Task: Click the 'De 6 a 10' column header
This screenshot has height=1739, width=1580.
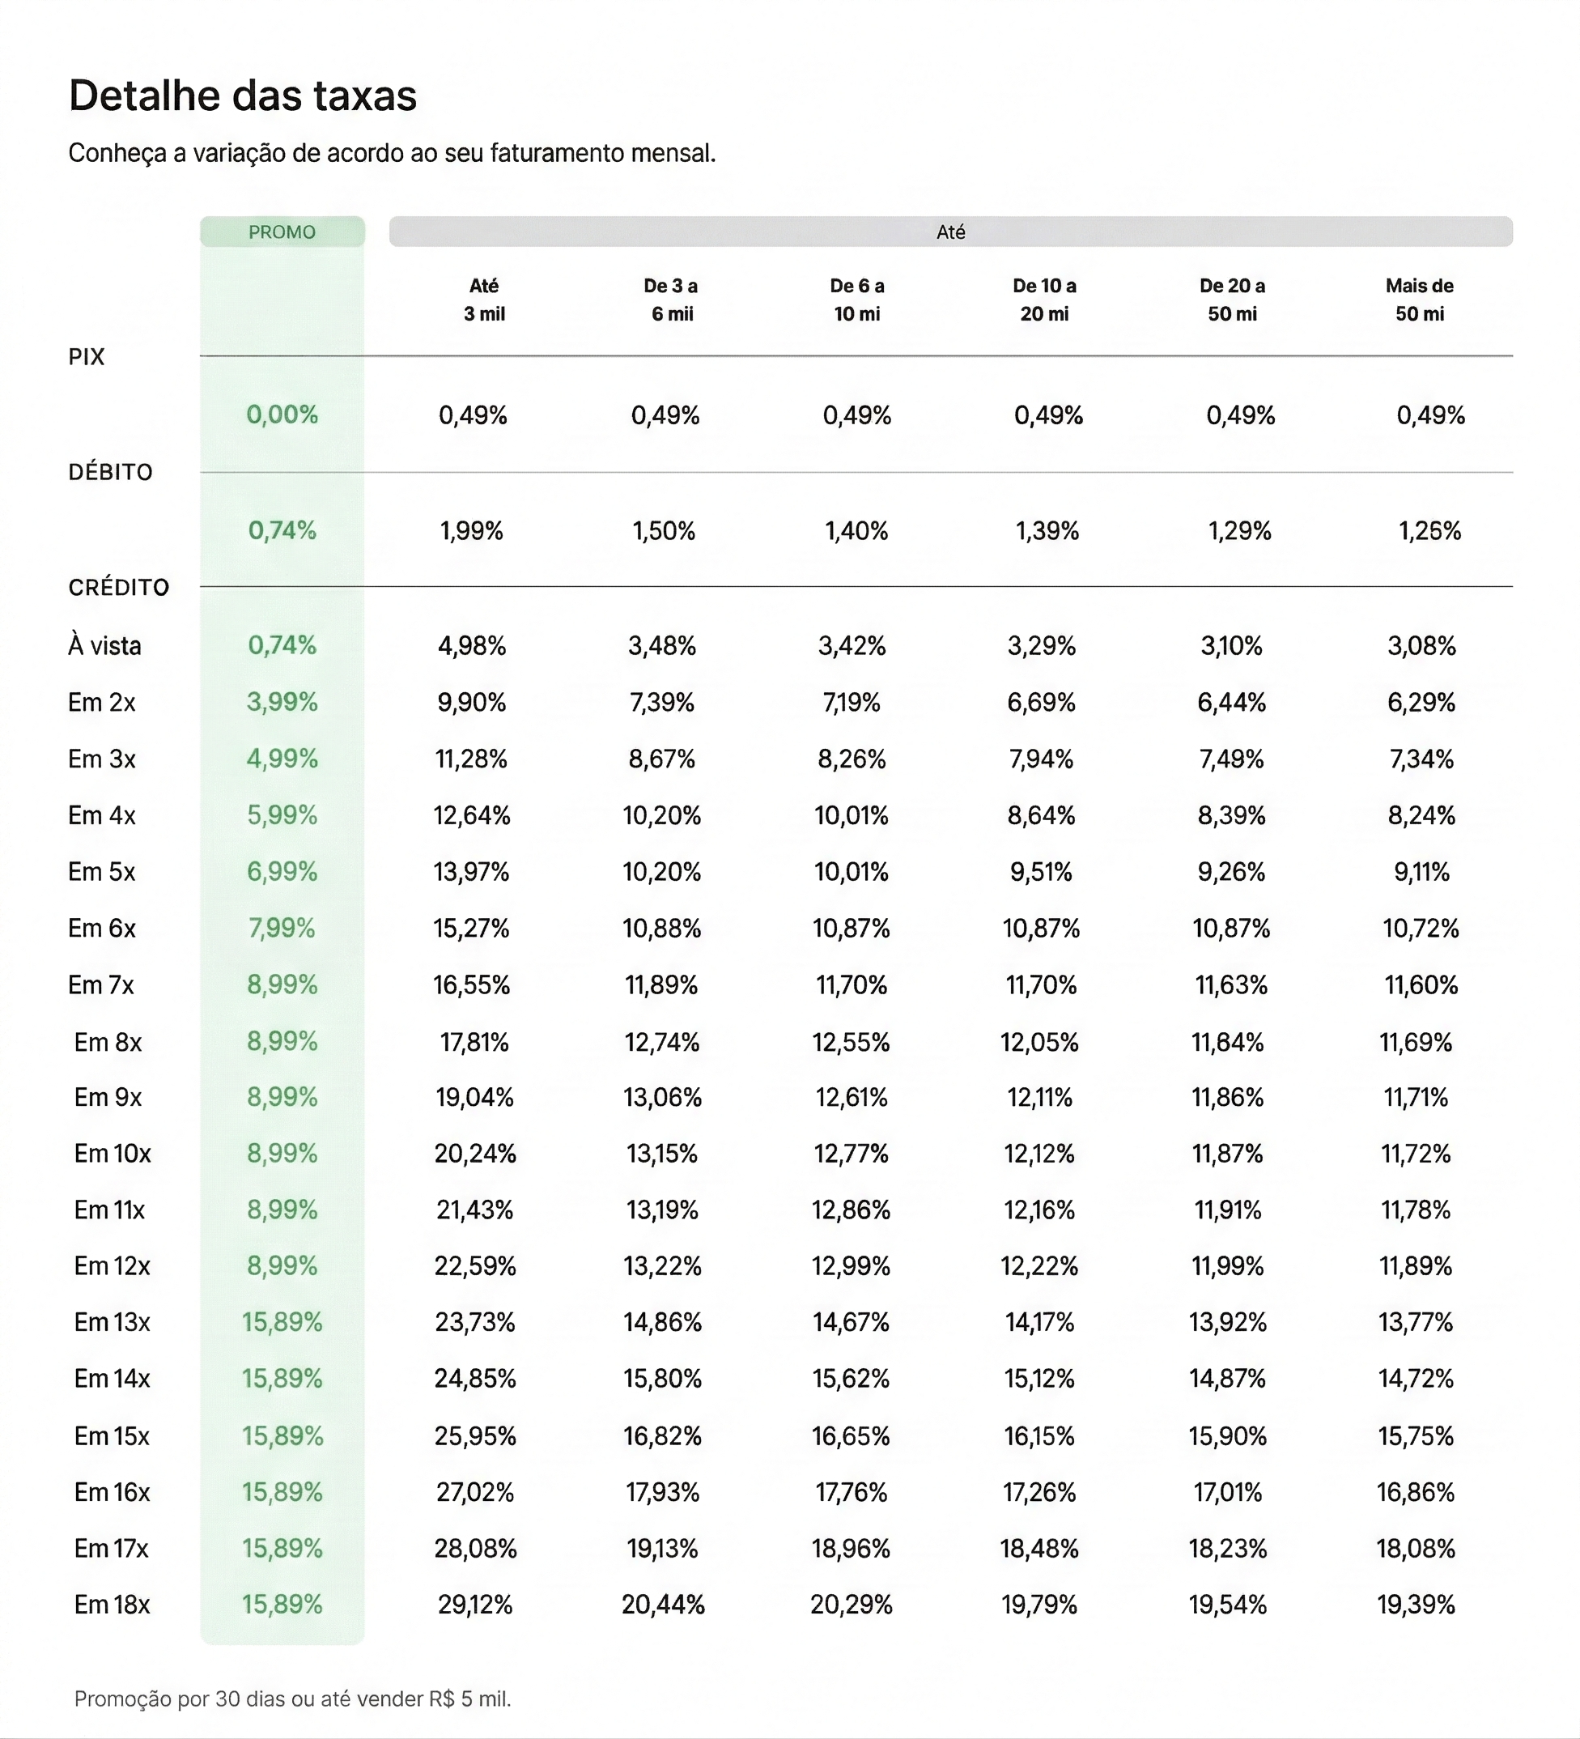Action: [856, 300]
